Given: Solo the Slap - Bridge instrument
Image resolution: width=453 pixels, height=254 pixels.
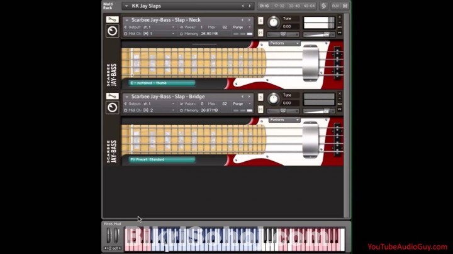Looking at the screenshot, I should click(x=260, y=97).
